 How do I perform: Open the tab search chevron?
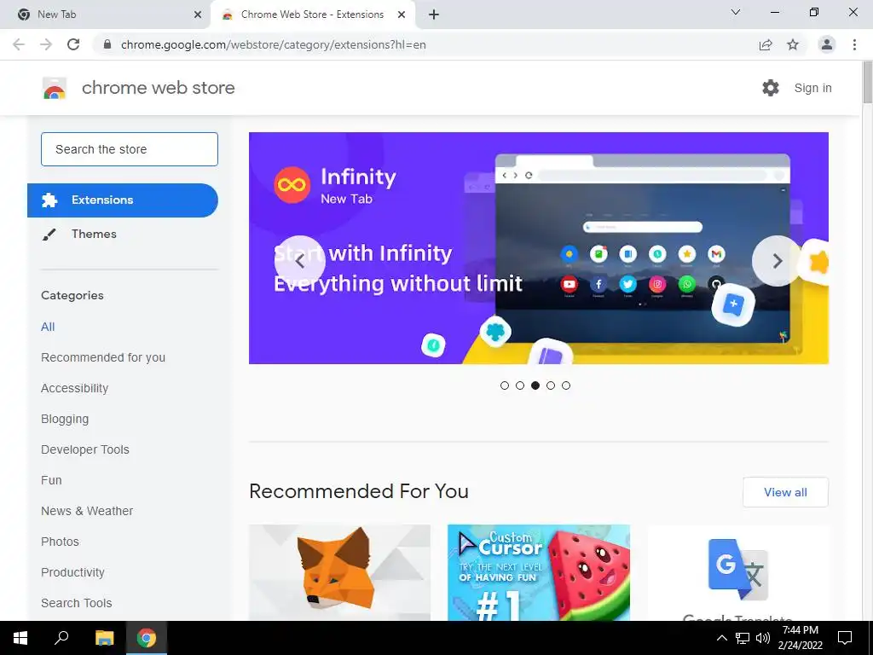click(736, 12)
